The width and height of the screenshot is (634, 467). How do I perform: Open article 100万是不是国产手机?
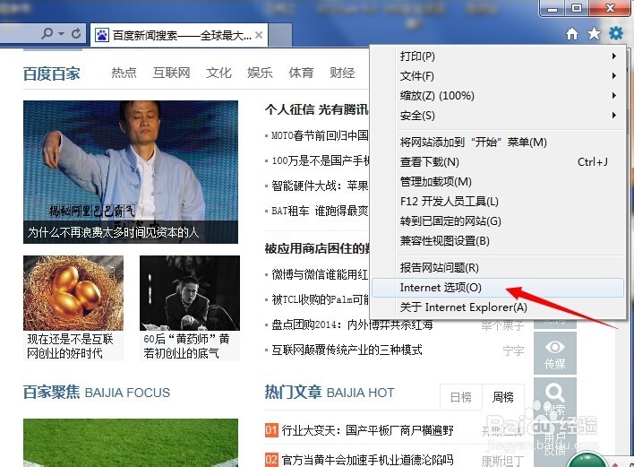[321, 160]
